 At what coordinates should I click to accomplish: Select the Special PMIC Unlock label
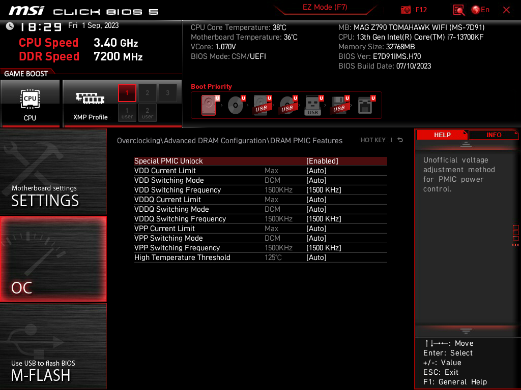coord(168,161)
